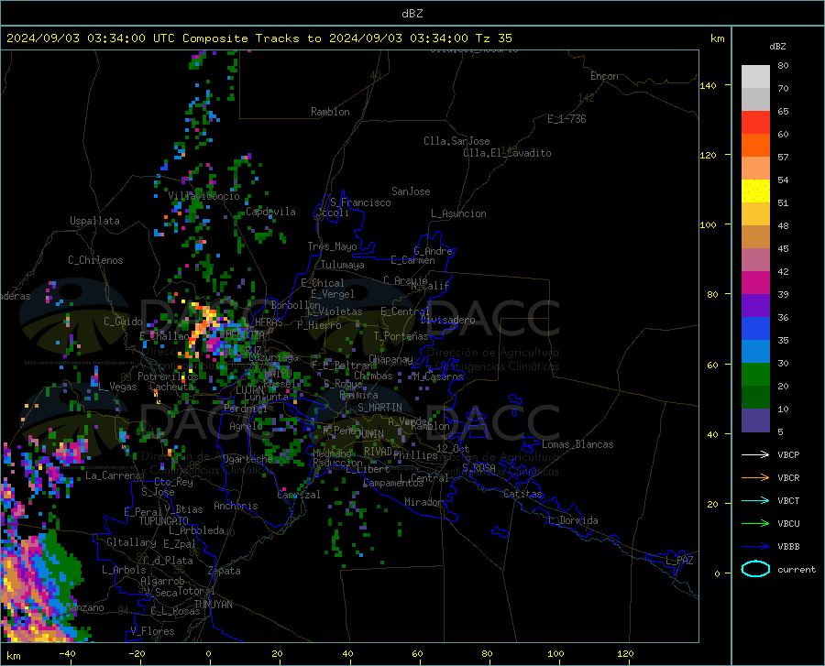Select the dark orange 57-60 dBZ band
Image resolution: width=825 pixels, height=666 pixels.
pos(755,146)
